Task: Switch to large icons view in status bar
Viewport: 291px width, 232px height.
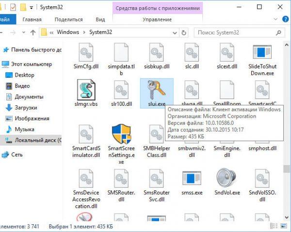Action: 284,226
